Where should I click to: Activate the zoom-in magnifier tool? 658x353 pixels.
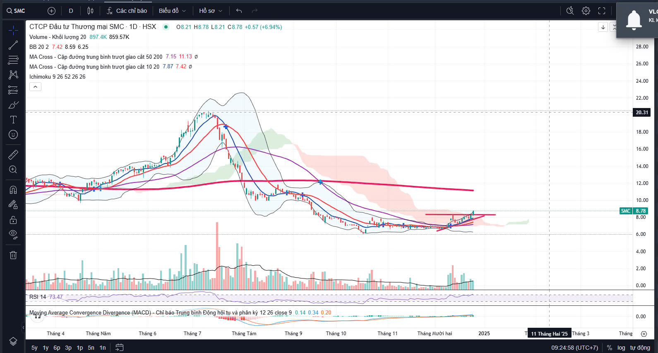pyautogui.click(x=13, y=170)
